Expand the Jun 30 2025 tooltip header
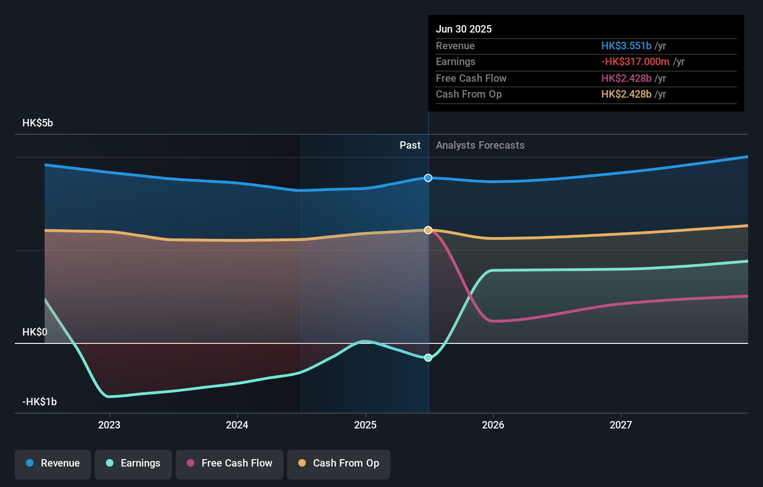This screenshot has width=763, height=487. 463,29
